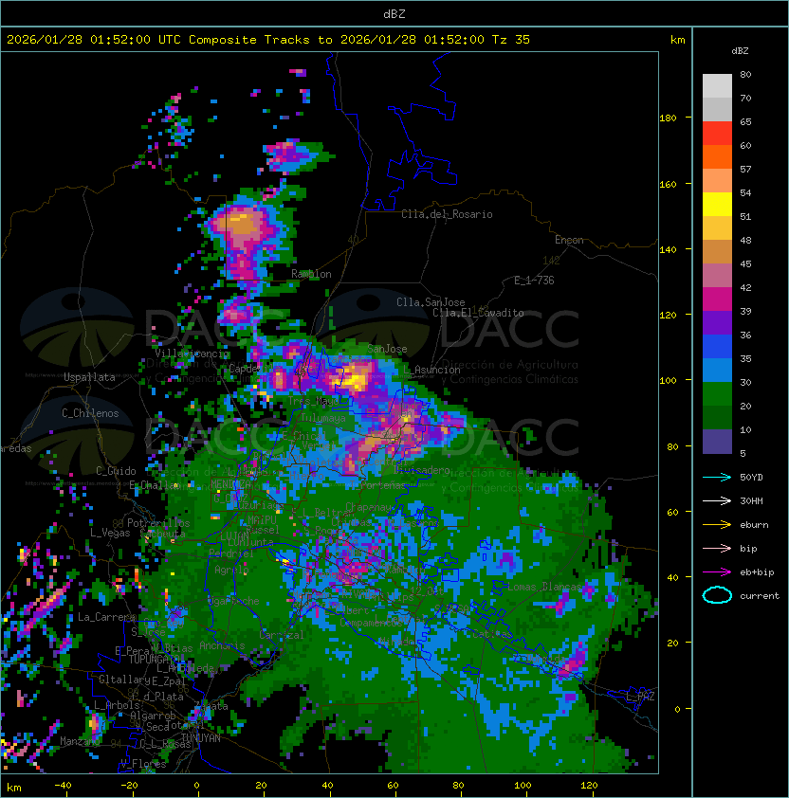
Task: Click the 'dBZ' heading above the color scale
Action: click(x=740, y=51)
